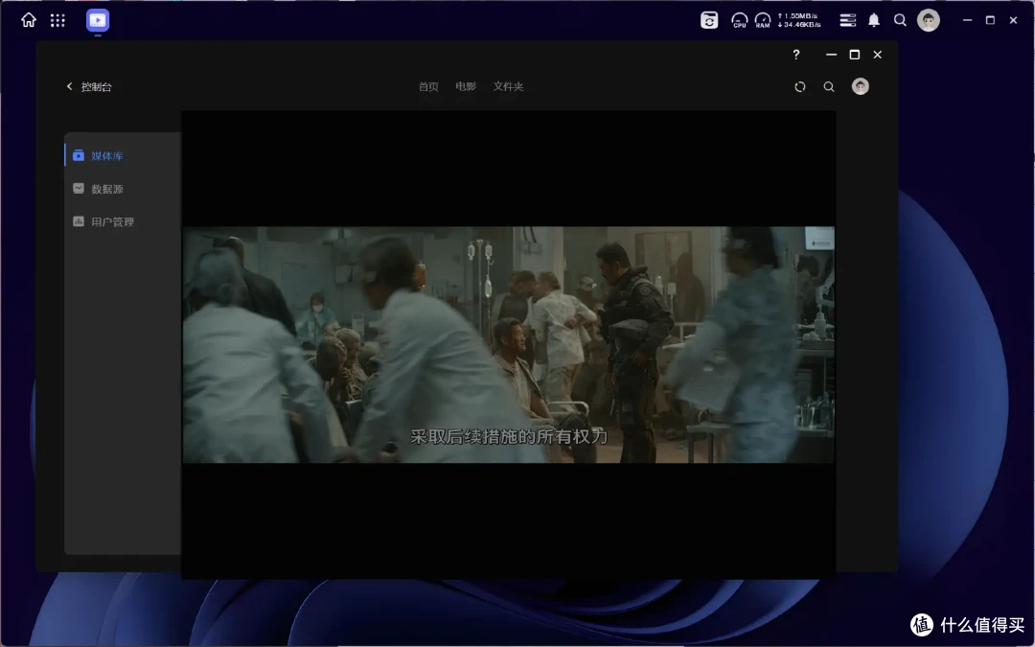The image size is (1035, 647).
Task: Open the notification bell
Action: [x=874, y=20]
